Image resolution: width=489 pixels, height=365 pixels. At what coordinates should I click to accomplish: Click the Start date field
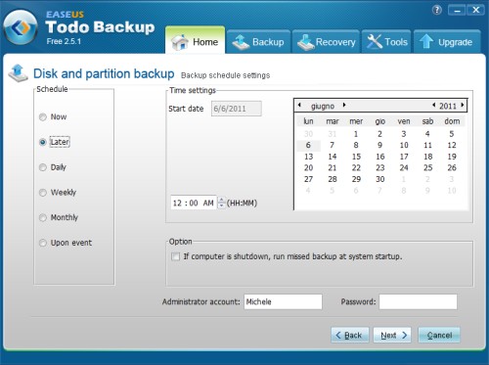click(237, 109)
